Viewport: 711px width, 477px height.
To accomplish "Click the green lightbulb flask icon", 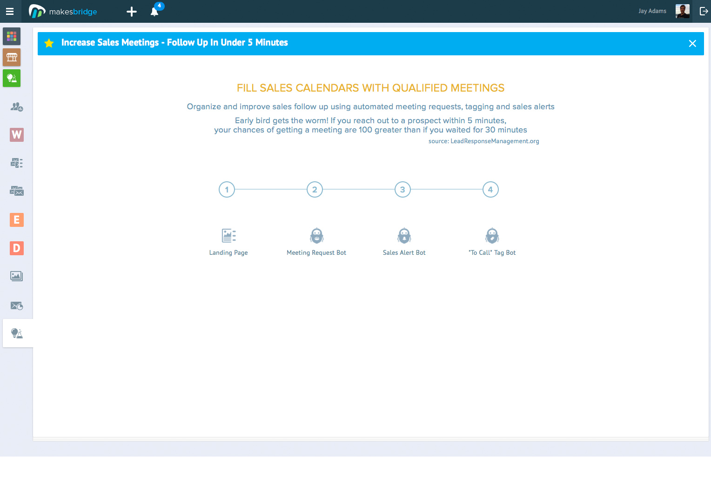I will coord(12,78).
